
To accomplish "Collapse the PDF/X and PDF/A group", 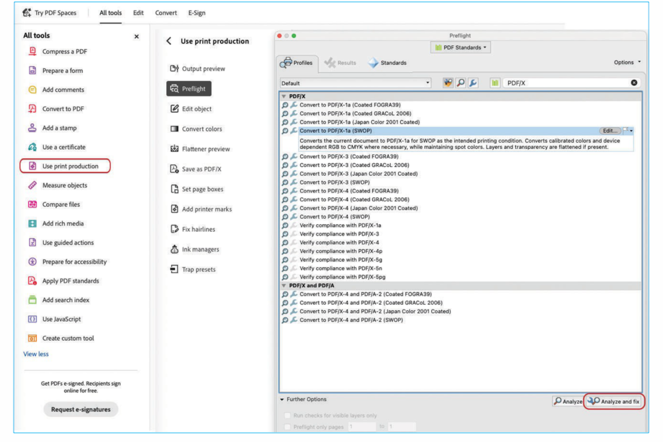I will pos(284,286).
